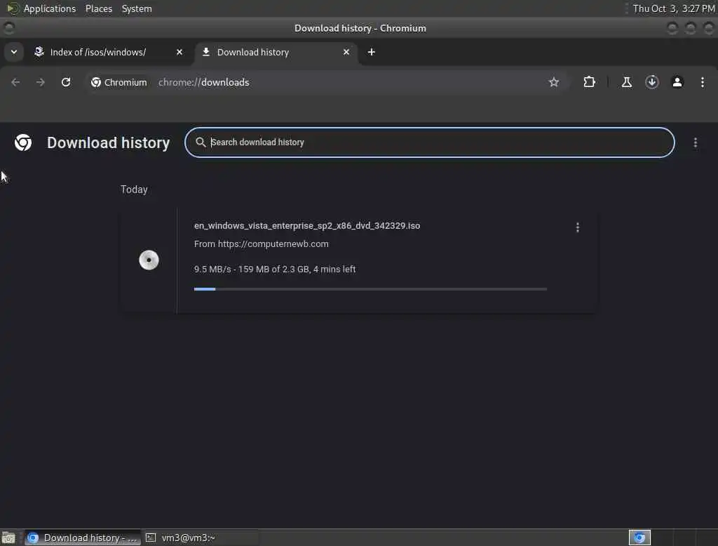Show the downloads toolbar bubble
Image resolution: width=718 pixels, height=546 pixels.
tap(652, 82)
